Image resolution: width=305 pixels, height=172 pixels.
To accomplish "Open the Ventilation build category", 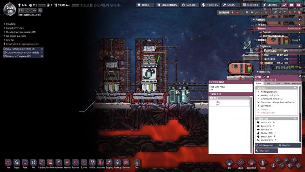I will (x=50, y=162).
